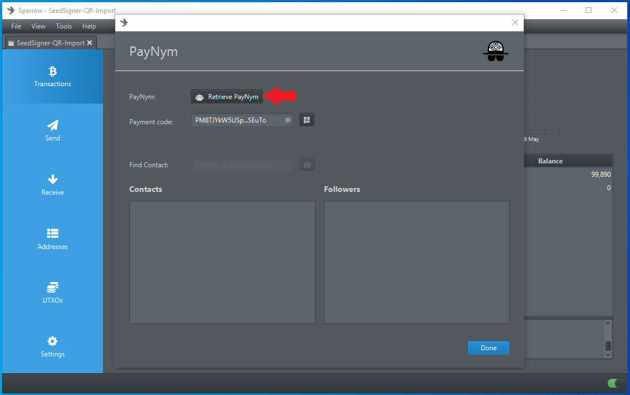
Task: Click the PayNym robot avatar logo
Action: coord(495,51)
